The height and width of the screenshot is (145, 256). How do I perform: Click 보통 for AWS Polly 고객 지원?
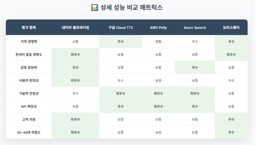tap(158, 119)
